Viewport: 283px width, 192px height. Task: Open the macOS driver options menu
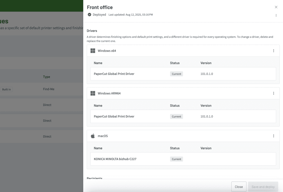[273, 136]
